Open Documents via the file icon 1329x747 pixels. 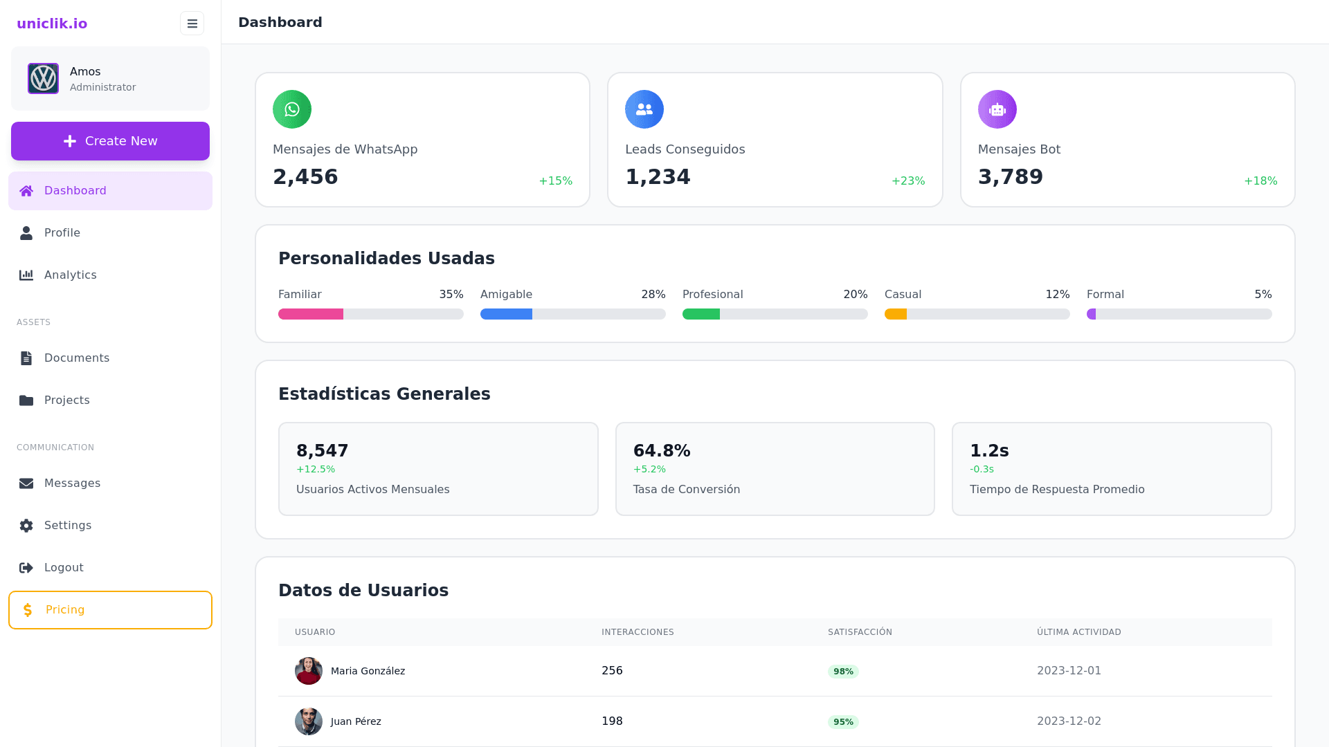[x=26, y=358]
